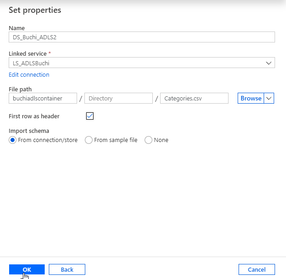Screen dimensions: 286x279
Task: Select the None import schema option
Action: [x=148, y=140]
